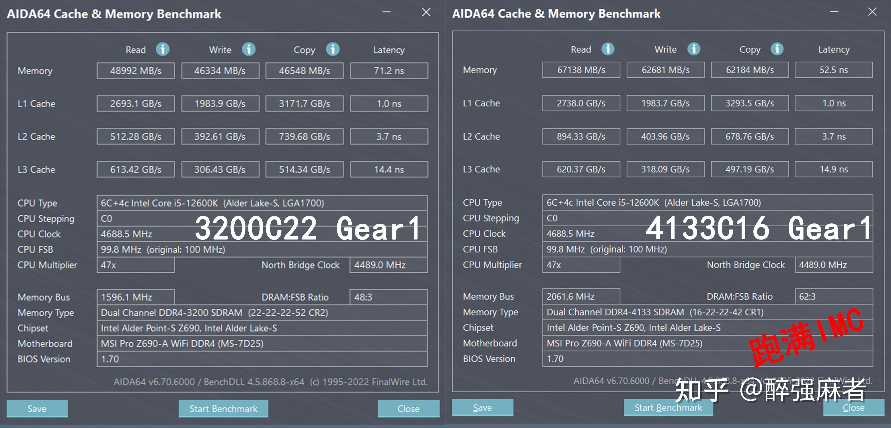Start Benchmark in the left window

pos(223,409)
